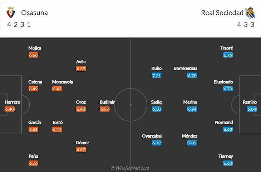
Task: Click the Osasuna club crest icon
Action: tap(11, 13)
